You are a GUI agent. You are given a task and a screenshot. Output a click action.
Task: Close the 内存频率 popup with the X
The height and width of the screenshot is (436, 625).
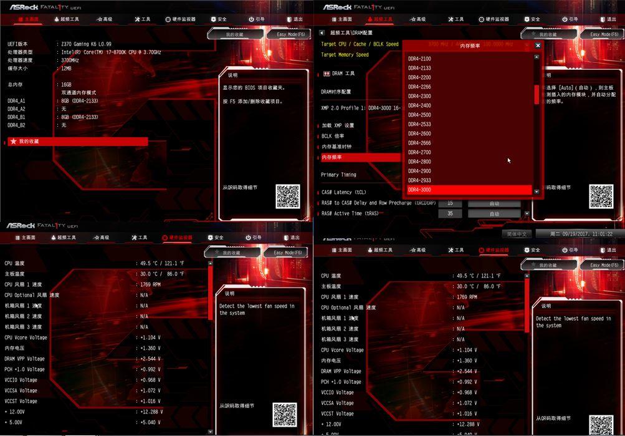(538, 46)
